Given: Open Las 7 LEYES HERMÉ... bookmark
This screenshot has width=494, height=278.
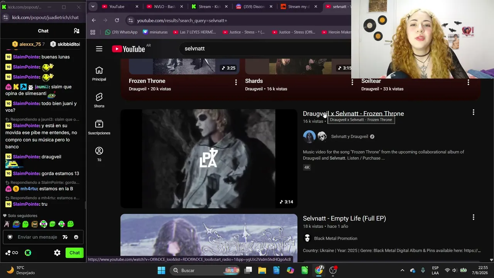Looking at the screenshot, I should pos(195,32).
